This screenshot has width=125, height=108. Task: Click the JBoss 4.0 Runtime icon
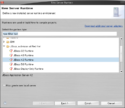point(11,55)
